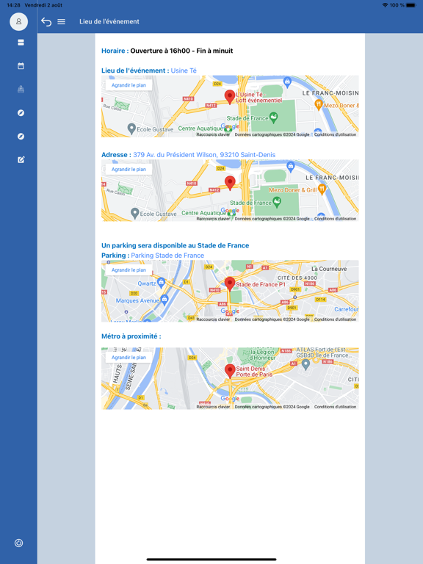Tap red pin at Saint-Denis Porte de Paris
The width and height of the screenshot is (423, 564).
(230, 371)
